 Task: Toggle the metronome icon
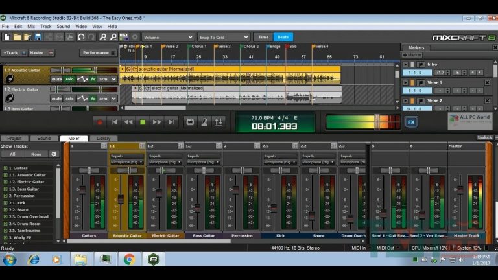click(x=204, y=122)
